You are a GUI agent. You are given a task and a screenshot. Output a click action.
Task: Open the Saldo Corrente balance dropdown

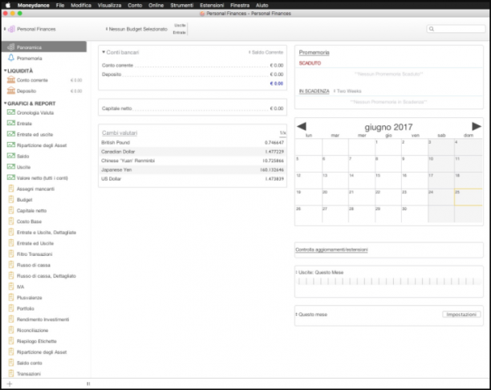266,52
